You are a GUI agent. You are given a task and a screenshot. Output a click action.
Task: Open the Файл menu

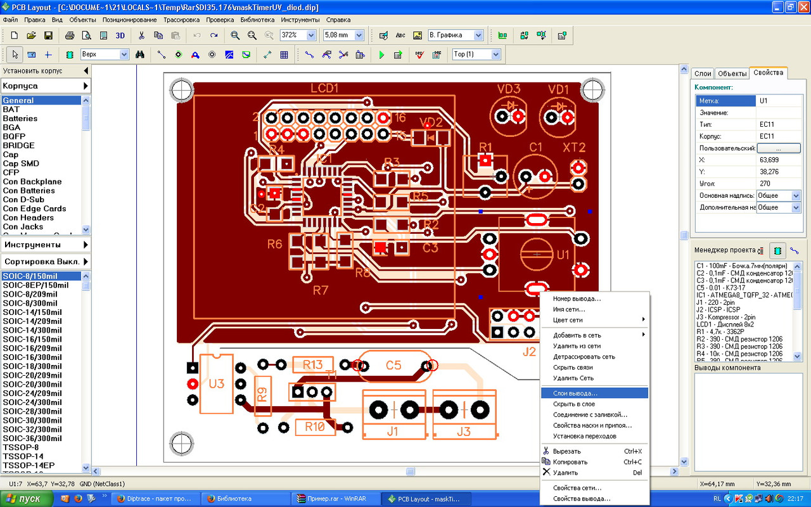pyautogui.click(x=10, y=20)
